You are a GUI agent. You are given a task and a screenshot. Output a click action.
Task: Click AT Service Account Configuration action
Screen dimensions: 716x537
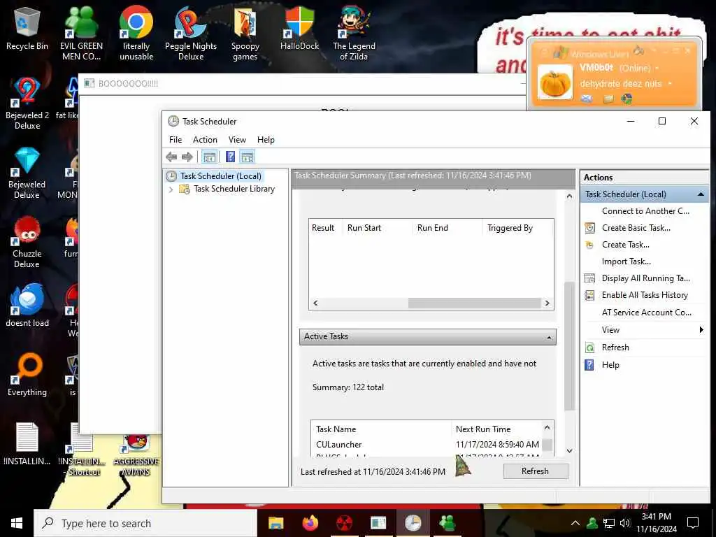(646, 313)
